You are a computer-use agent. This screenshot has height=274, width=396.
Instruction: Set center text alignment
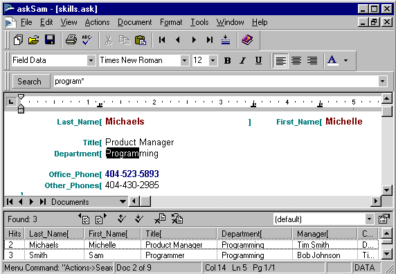296,61
